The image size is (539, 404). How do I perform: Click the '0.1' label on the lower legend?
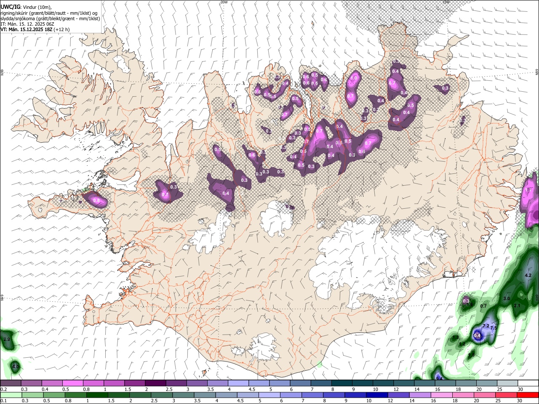[x=3, y=401]
